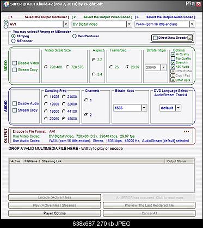Viewport: 203px width, 228px height.
Task: Click the >>> arrows in Output panel
Action: coord(186,131)
